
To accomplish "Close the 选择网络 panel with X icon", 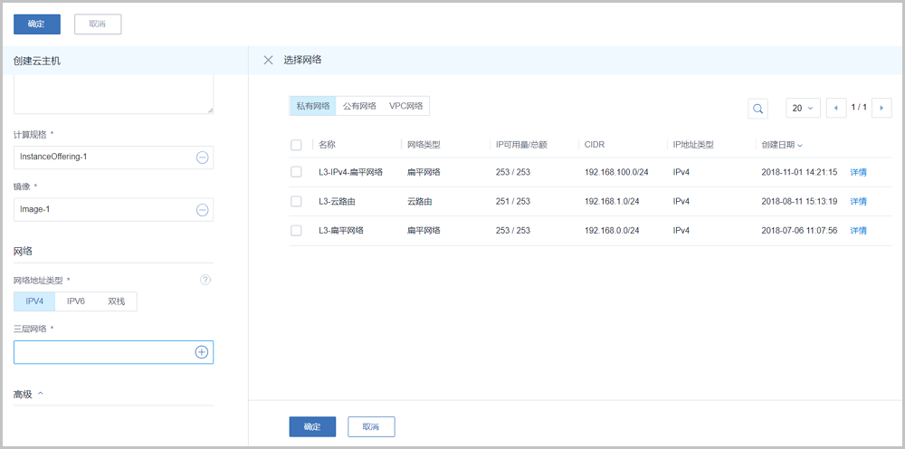I will pyautogui.click(x=268, y=60).
